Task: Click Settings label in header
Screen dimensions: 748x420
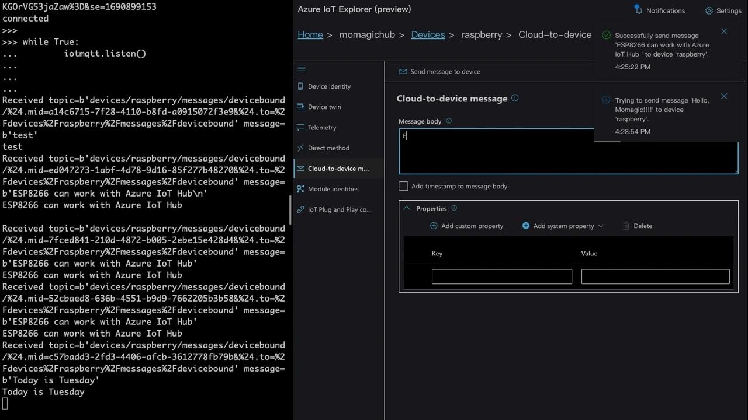Action: point(729,10)
